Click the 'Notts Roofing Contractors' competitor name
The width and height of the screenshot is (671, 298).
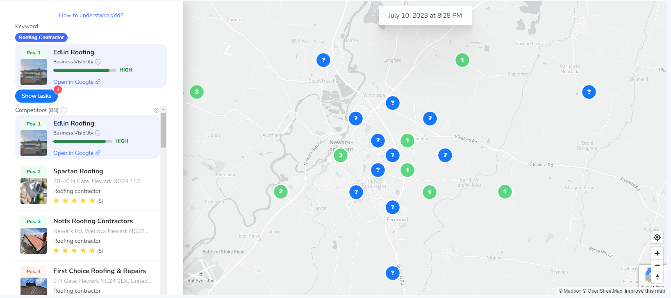93,221
